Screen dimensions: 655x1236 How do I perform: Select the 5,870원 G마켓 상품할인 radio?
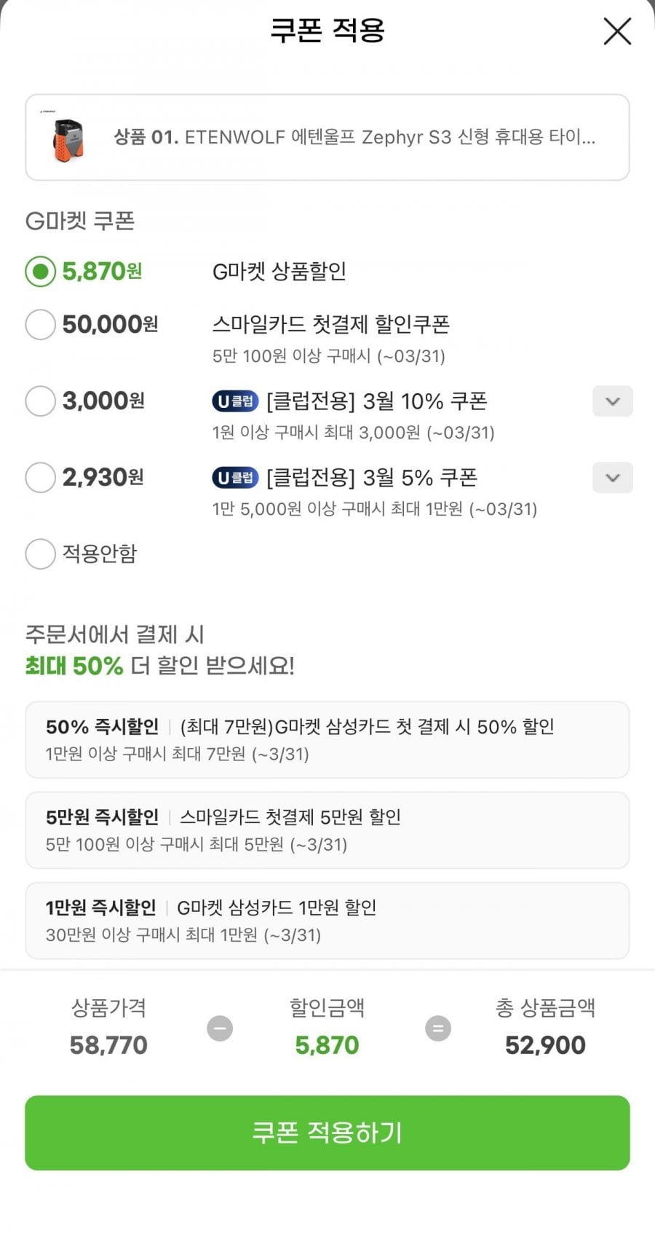tap(40, 272)
